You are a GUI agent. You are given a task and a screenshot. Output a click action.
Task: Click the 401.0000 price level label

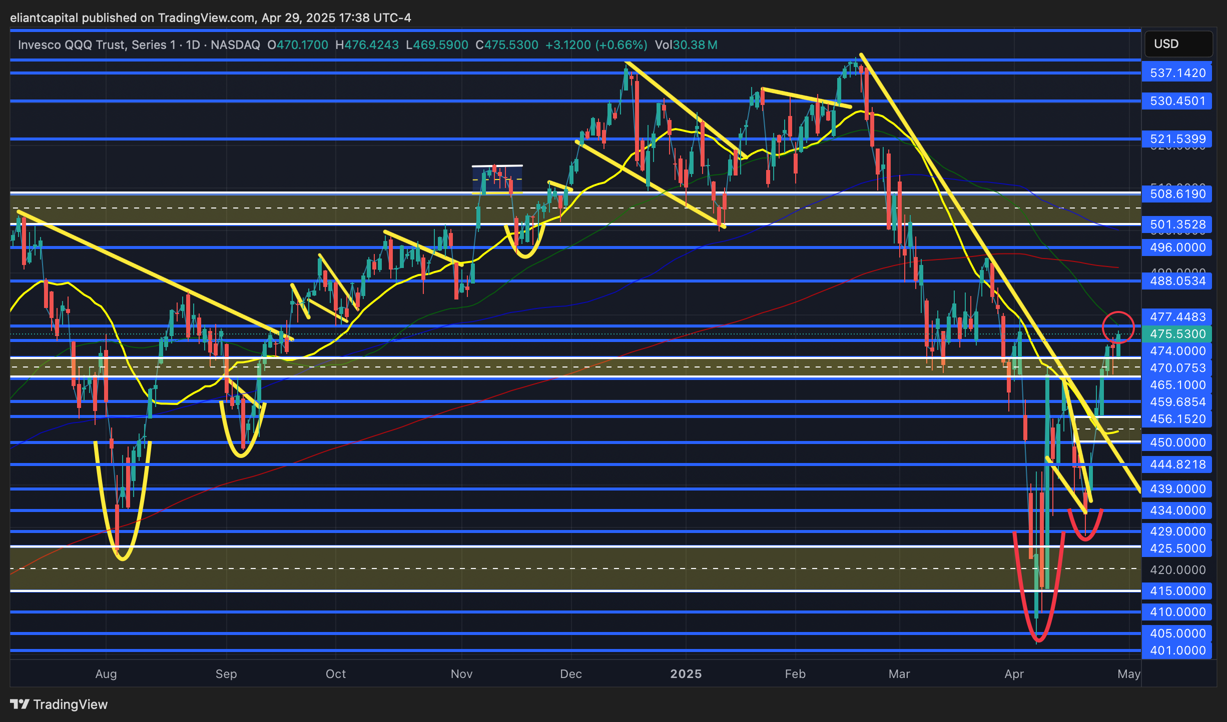point(1177,650)
